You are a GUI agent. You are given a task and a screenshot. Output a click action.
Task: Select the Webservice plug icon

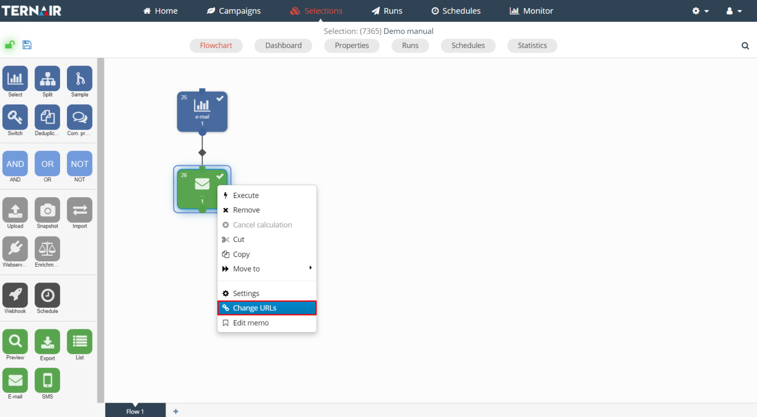click(15, 249)
